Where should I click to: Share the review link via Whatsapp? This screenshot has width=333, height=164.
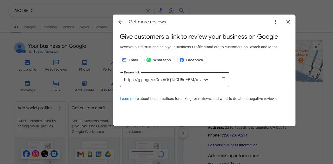pos(159,60)
